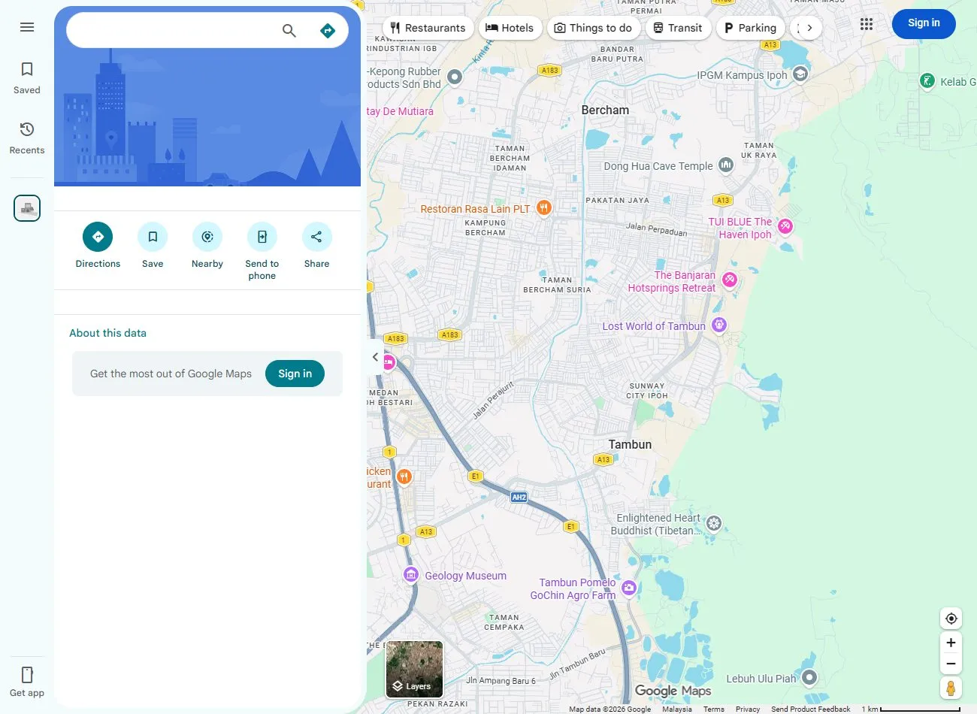Click the Directions round button
This screenshot has height=714, width=977.
point(98,237)
